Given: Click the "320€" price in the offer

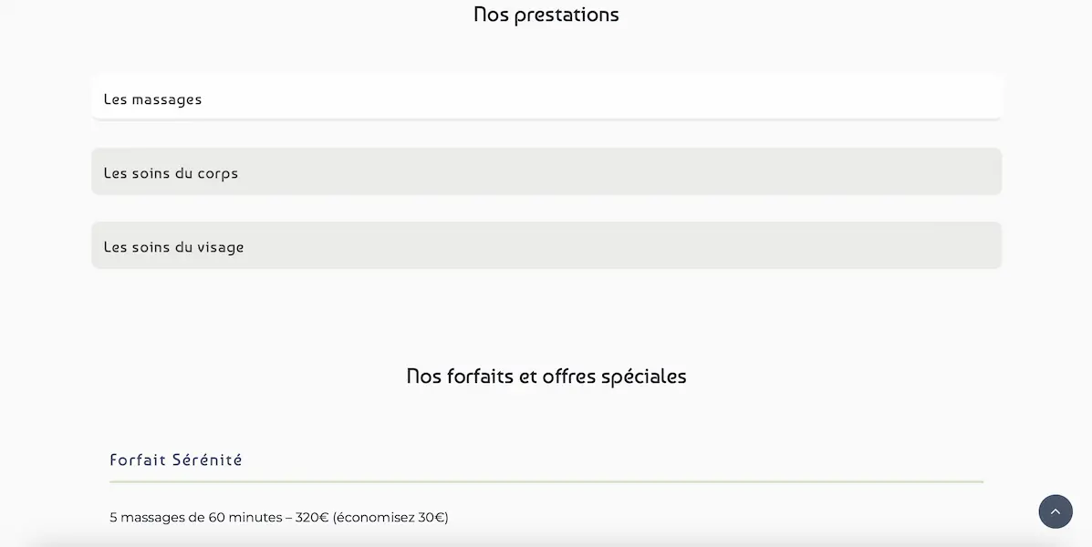Looking at the screenshot, I should coord(312,518).
